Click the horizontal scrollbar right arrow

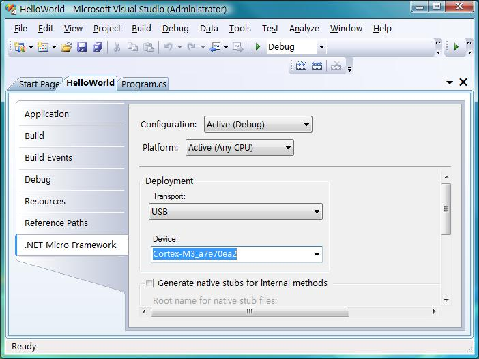(434, 311)
